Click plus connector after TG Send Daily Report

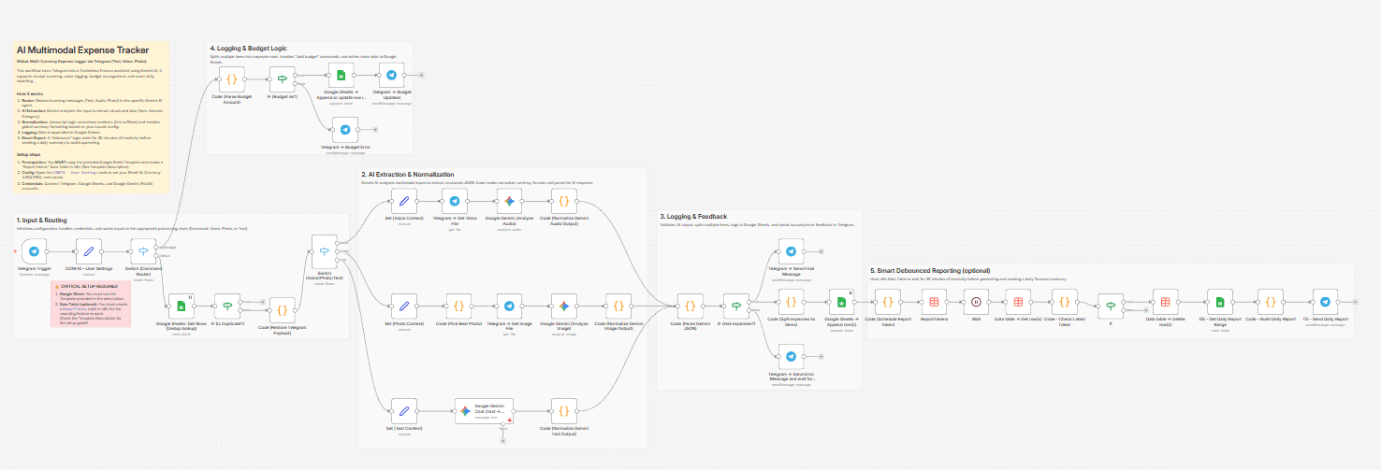click(1355, 303)
